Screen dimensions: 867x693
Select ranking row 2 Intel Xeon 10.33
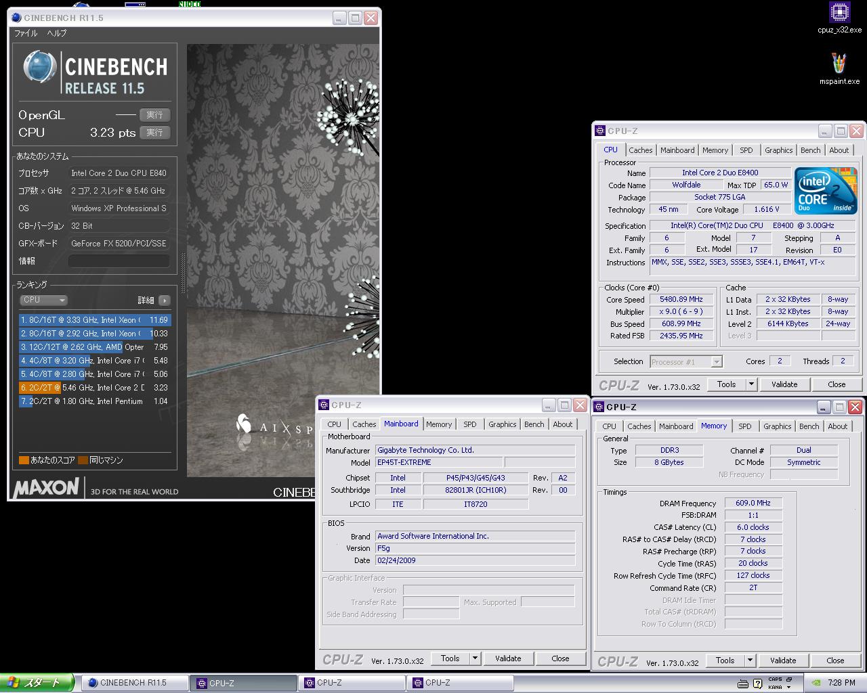(95, 334)
